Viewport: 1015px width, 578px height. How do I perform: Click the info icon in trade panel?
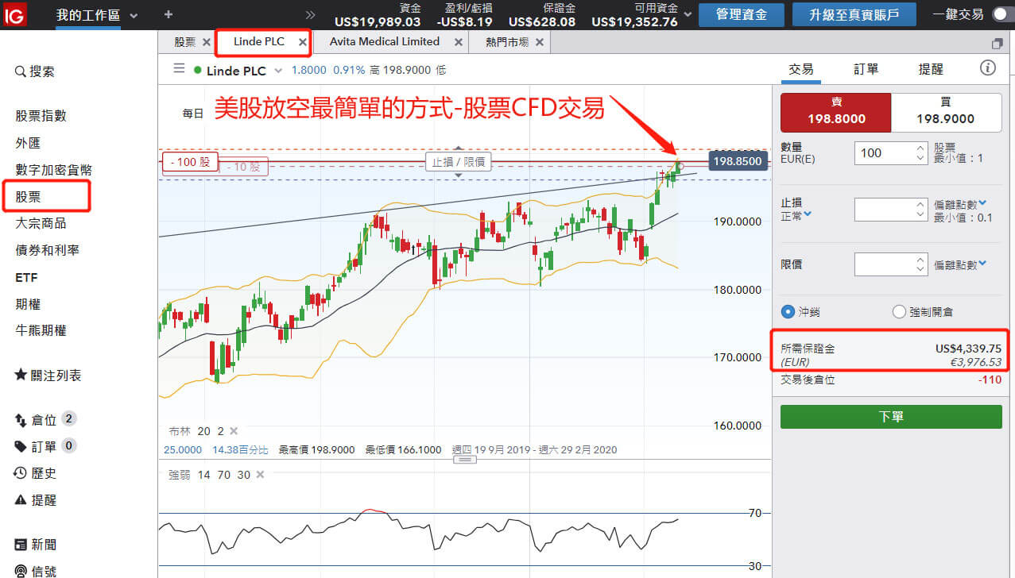pos(988,67)
